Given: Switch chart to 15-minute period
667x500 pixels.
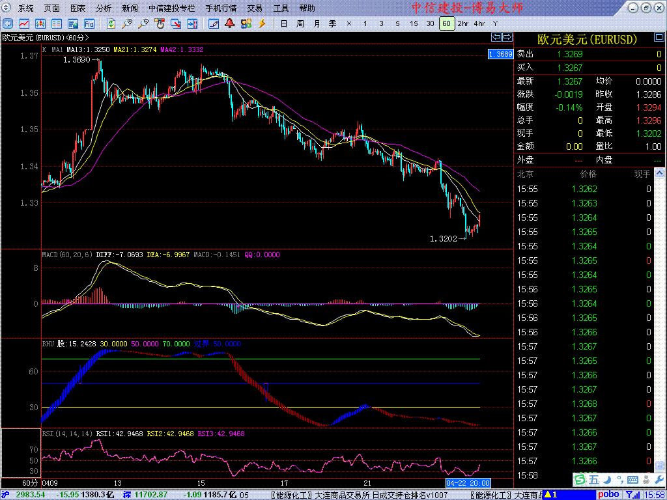Looking at the screenshot, I should pos(414,23).
